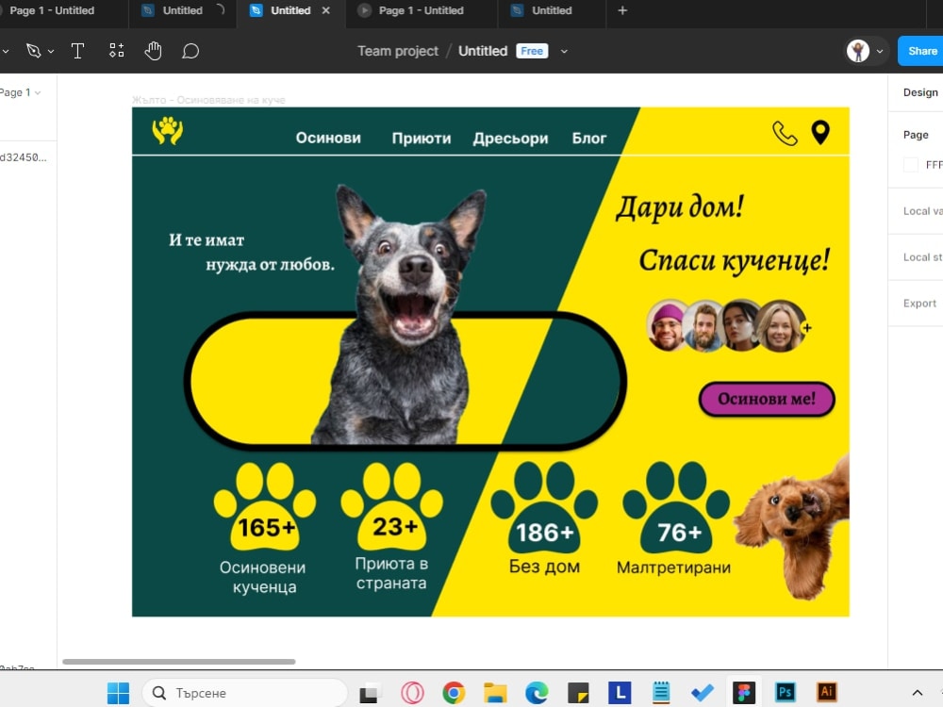Expand the Pen tool options arrow
The height and width of the screenshot is (707, 943).
(x=51, y=52)
